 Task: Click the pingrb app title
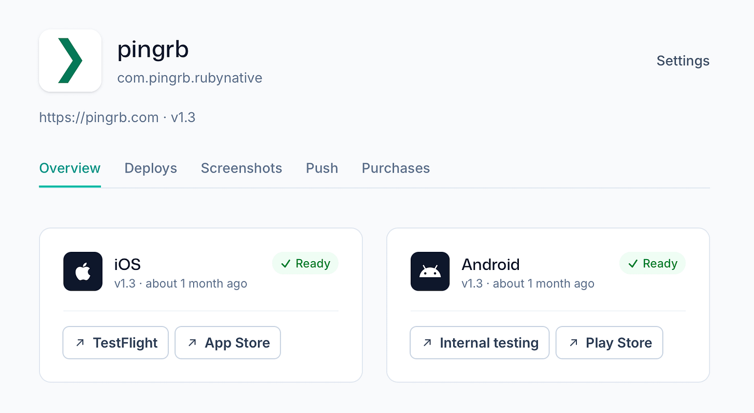pyautogui.click(x=153, y=50)
